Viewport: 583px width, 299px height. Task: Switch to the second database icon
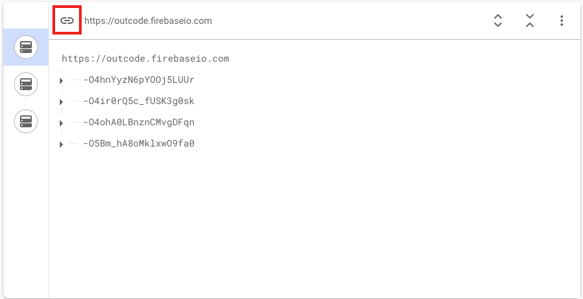pos(26,84)
